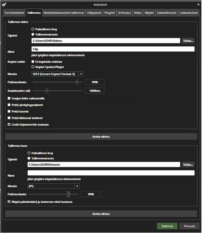Close the Asetukset dialog window
The width and height of the screenshot is (202, 233).
pyautogui.click(x=198, y=4)
